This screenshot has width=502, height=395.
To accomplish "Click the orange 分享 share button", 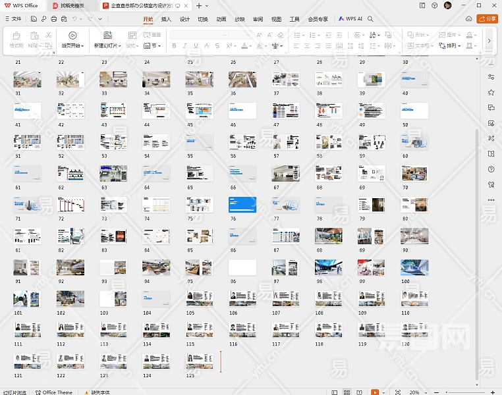I will click(488, 19).
